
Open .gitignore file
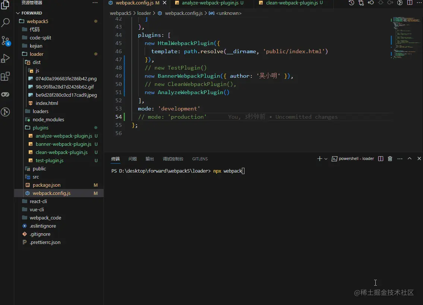[x=59, y=234]
